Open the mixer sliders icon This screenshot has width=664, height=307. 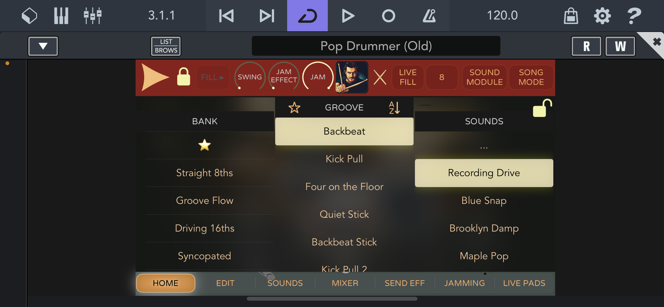(93, 16)
